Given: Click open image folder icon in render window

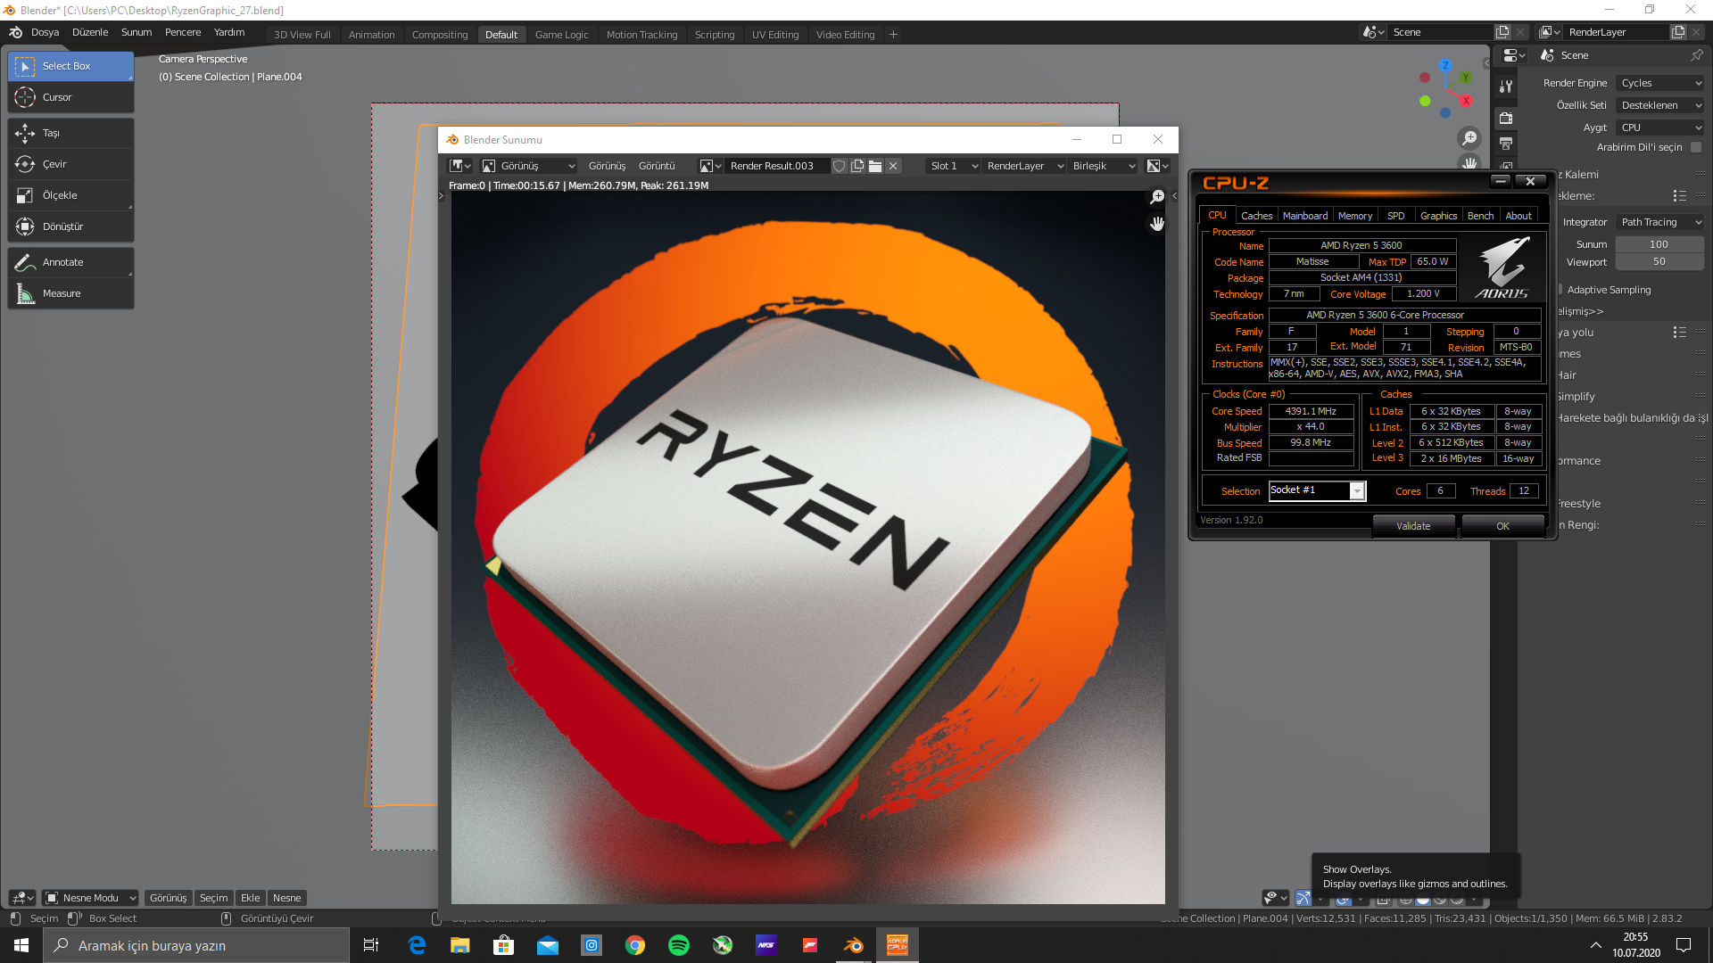Looking at the screenshot, I should [x=875, y=166].
